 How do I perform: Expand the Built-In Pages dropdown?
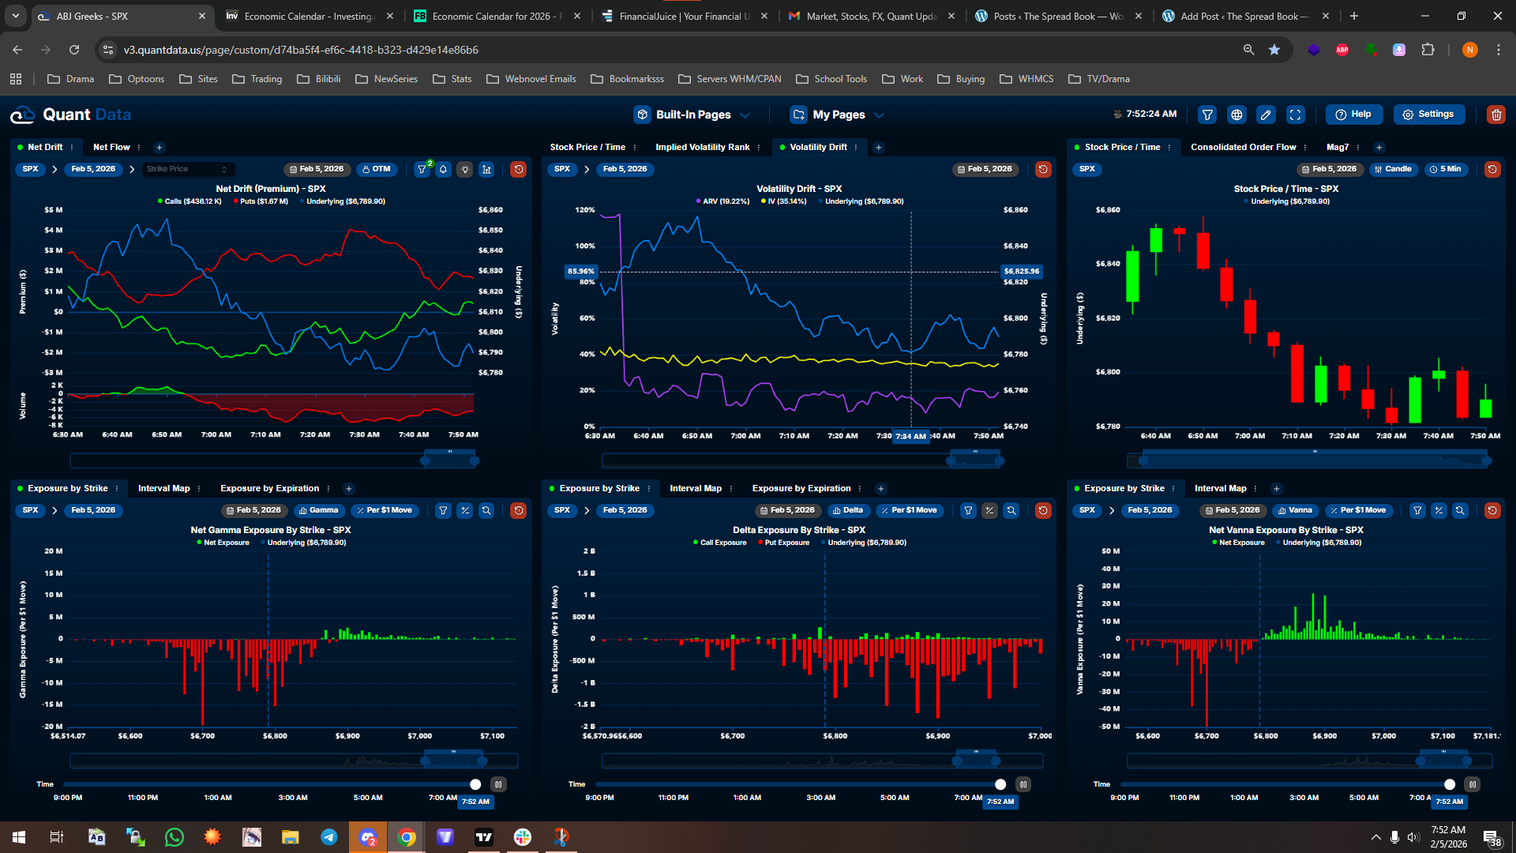pyautogui.click(x=692, y=115)
